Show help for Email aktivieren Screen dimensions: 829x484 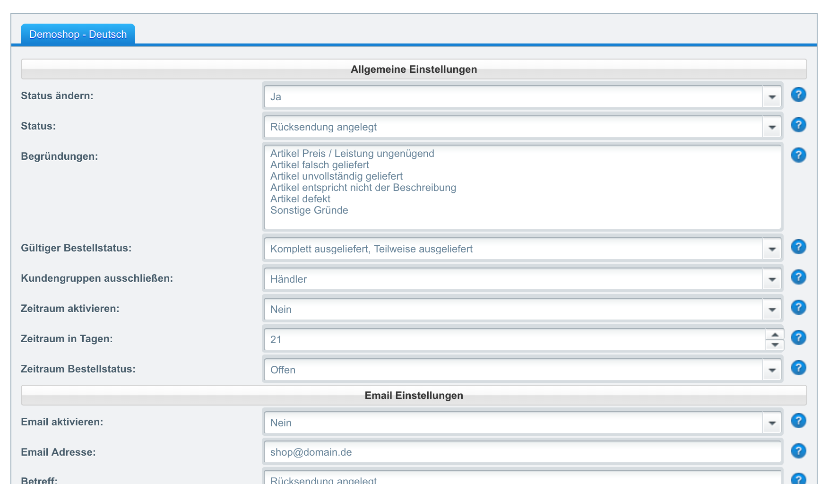point(798,421)
